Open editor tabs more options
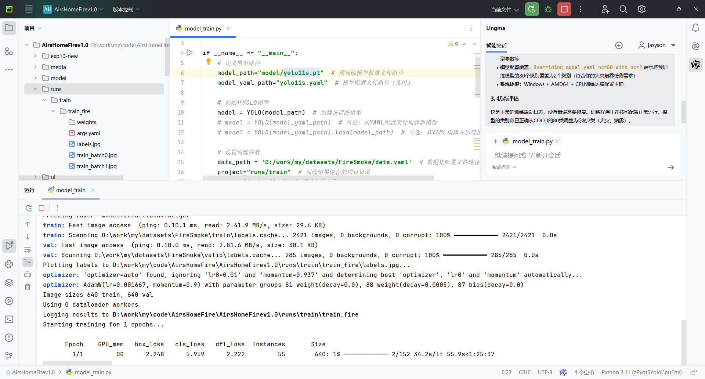This screenshot has height=379, width=705. pos(471,28)
